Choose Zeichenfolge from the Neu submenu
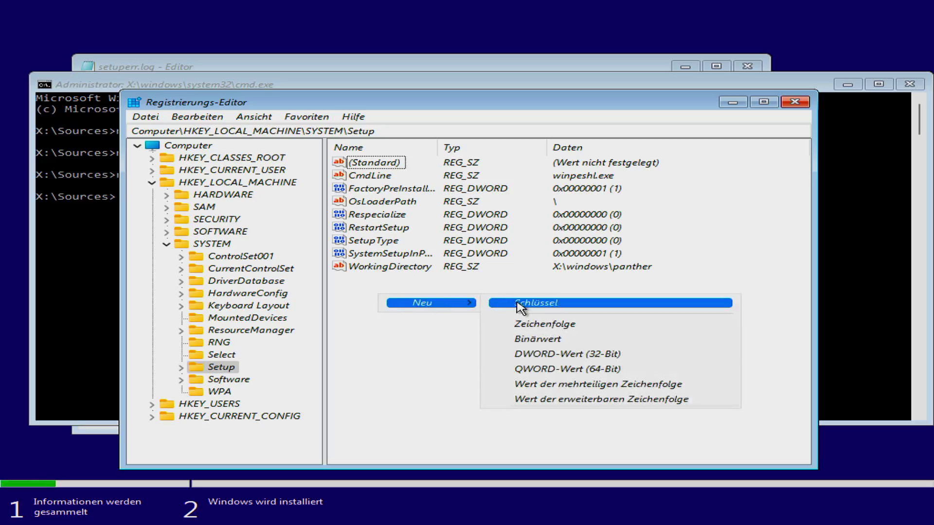This screenshot has width=934, height=525. pyautogui.click(x=610, y=324)
